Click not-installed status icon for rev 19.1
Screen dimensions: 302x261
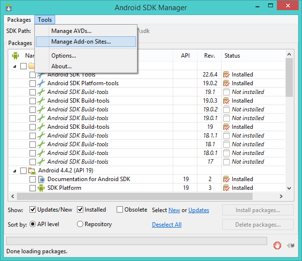coord(226,92)
